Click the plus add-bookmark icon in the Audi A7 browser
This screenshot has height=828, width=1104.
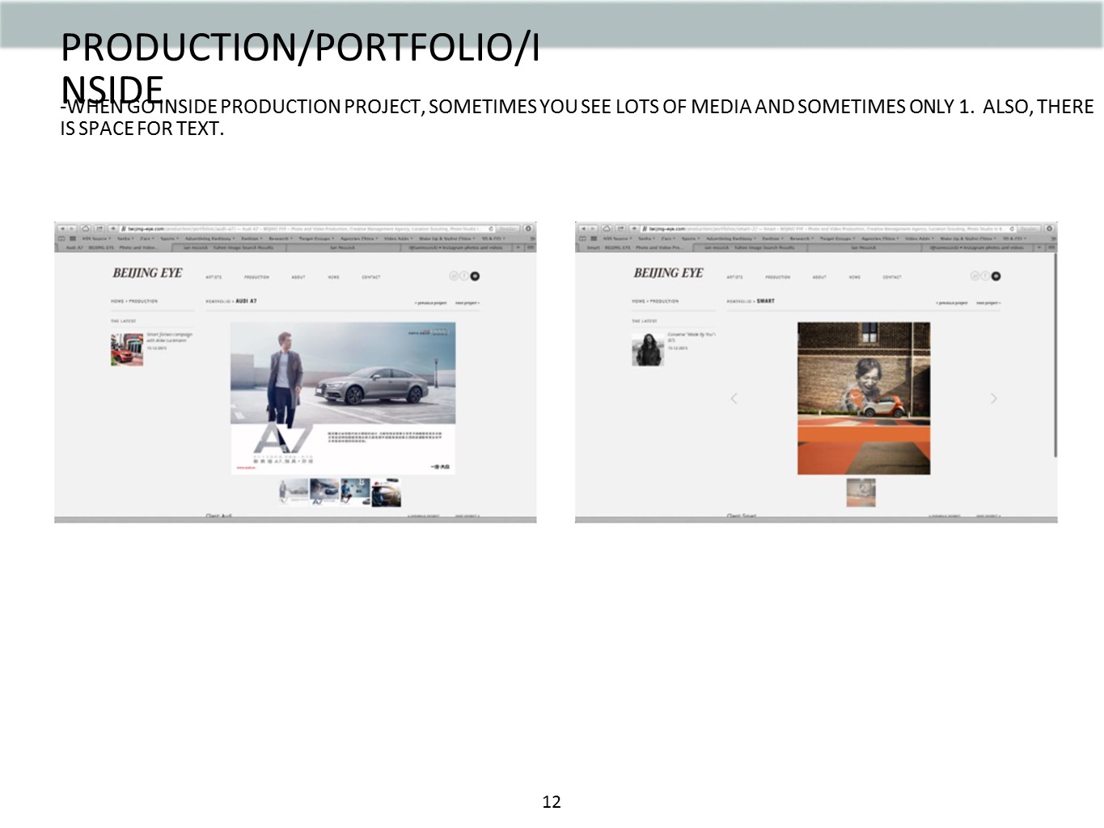tap(113, 229)
